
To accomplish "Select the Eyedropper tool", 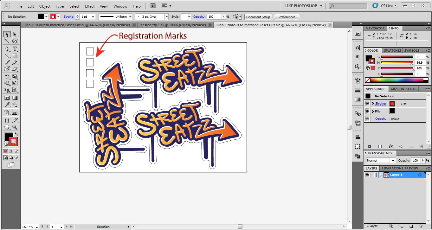I will 7,105.
